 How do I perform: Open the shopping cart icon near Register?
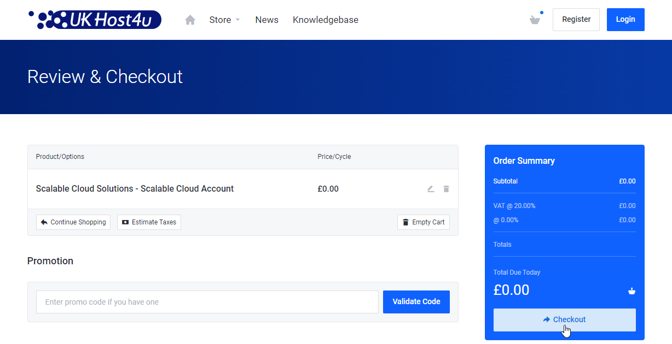[x=534, y=20]
